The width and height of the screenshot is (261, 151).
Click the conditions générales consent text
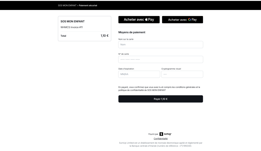159,88
